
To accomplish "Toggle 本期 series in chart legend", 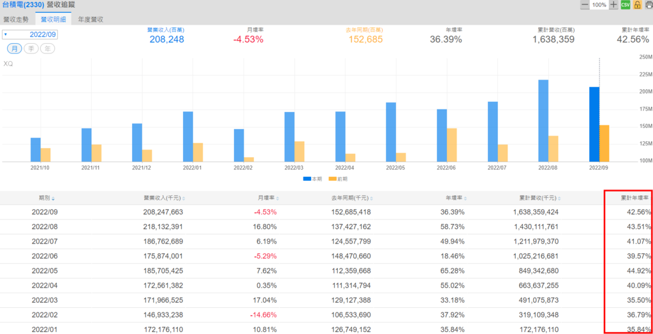I will 312,179.
